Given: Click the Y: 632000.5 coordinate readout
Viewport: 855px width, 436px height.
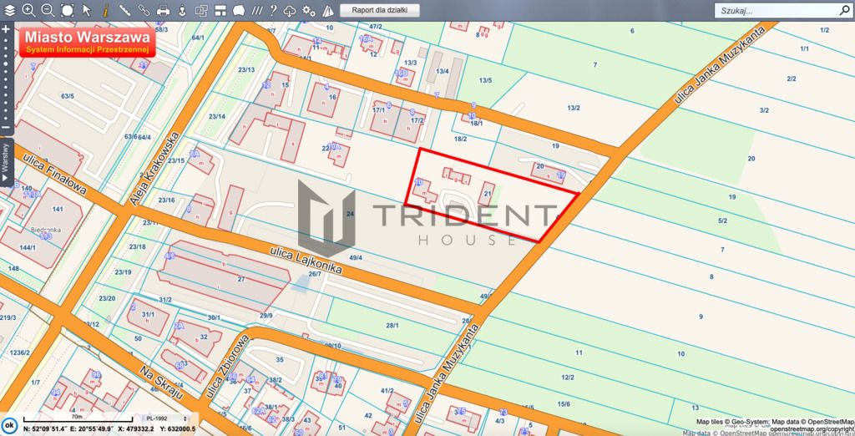Looking at the screenshot, I should coord(178,429).
